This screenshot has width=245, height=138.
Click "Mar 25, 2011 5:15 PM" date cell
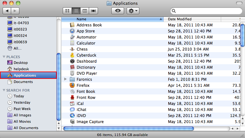(x=188, y=55)
